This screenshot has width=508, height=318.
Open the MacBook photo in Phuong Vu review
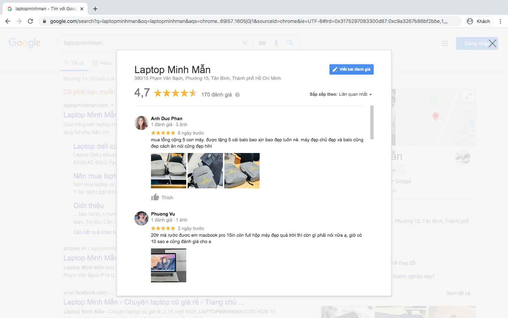tap(169, 265)
